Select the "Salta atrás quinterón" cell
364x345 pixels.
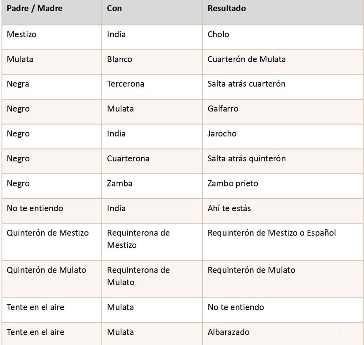click(246, 158)
